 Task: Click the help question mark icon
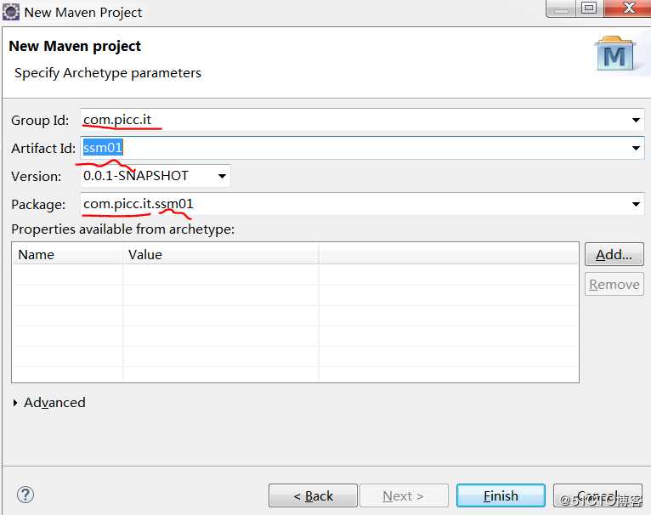click(25, 495)
